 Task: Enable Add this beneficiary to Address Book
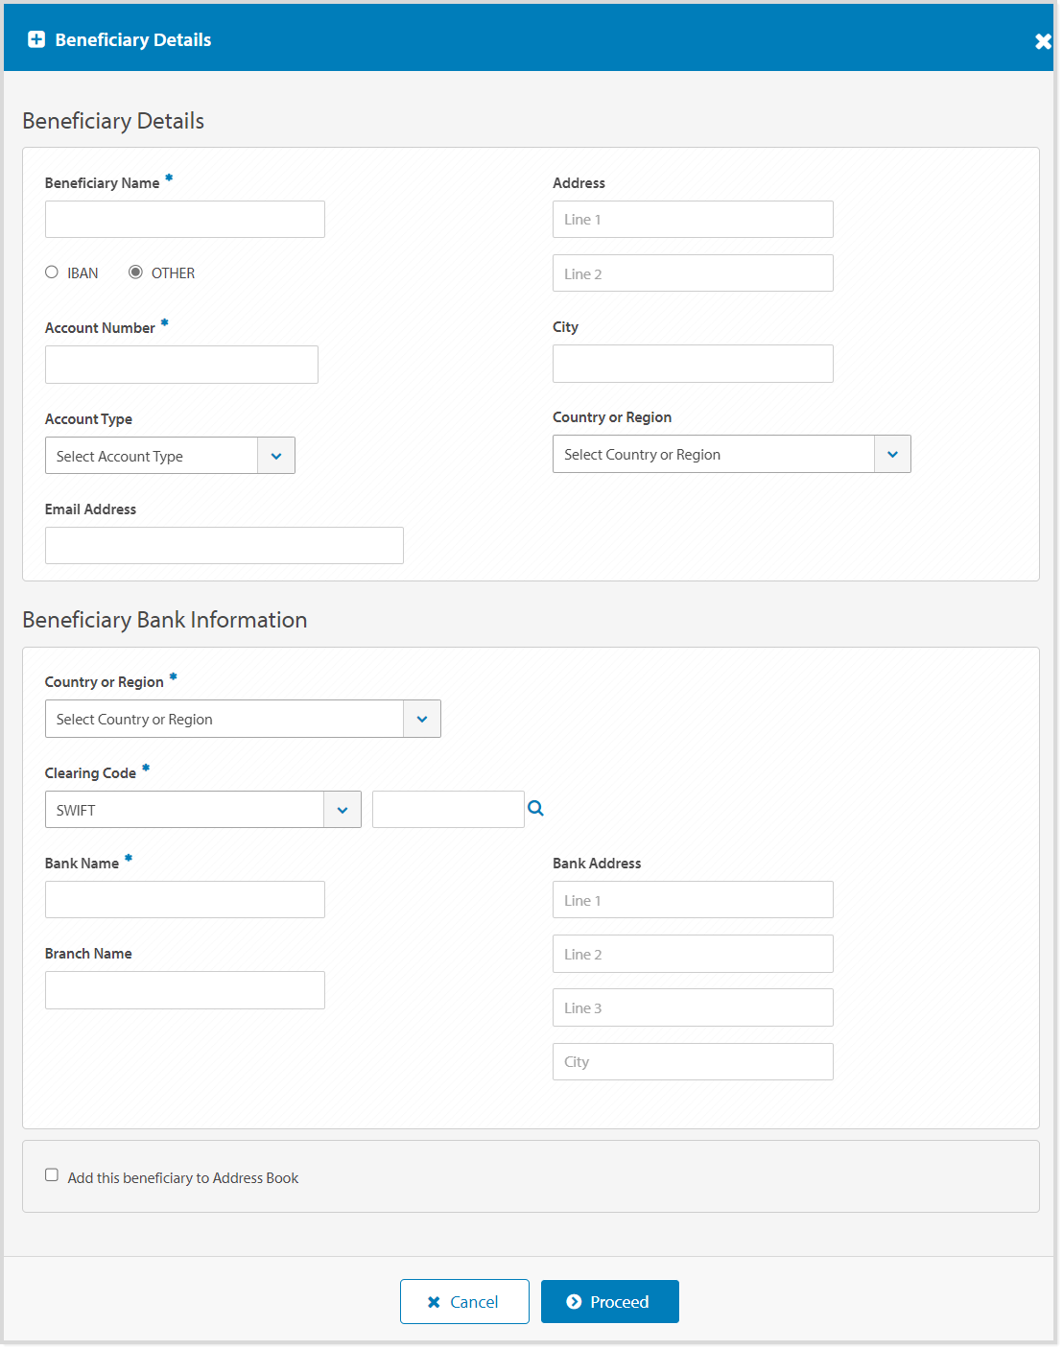pyautogui.click(x=51, y=1173)
